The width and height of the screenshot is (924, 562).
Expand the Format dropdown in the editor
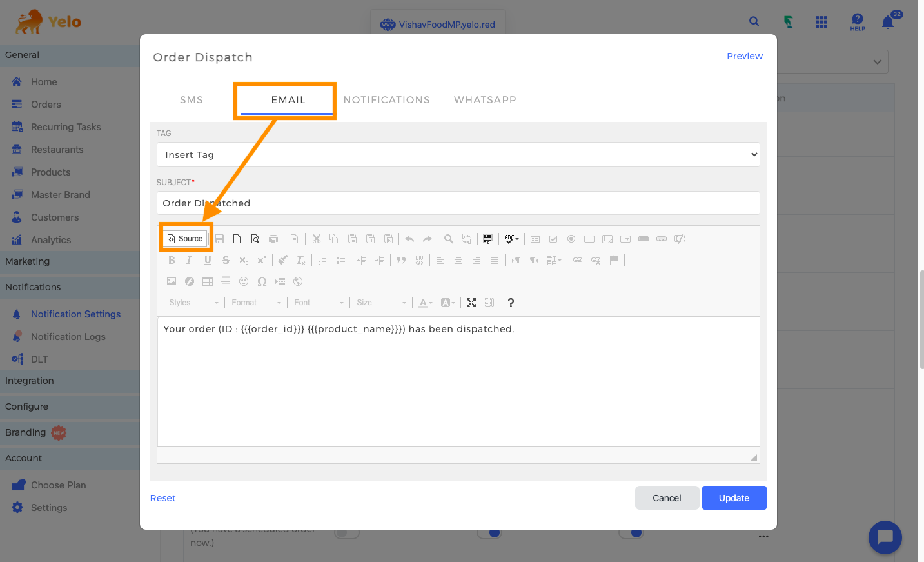coord(256,303)
